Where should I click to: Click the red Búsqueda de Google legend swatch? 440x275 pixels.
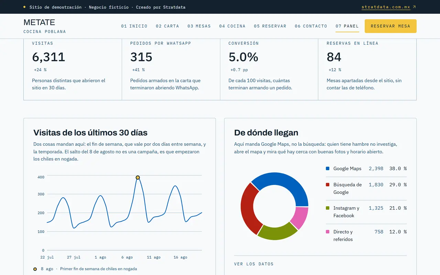[x=328, y=185]
